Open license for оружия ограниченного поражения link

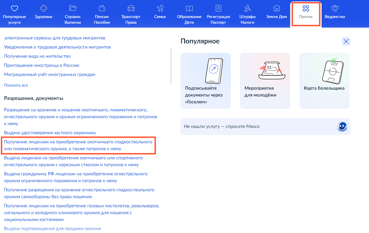[x=76, y=177]
